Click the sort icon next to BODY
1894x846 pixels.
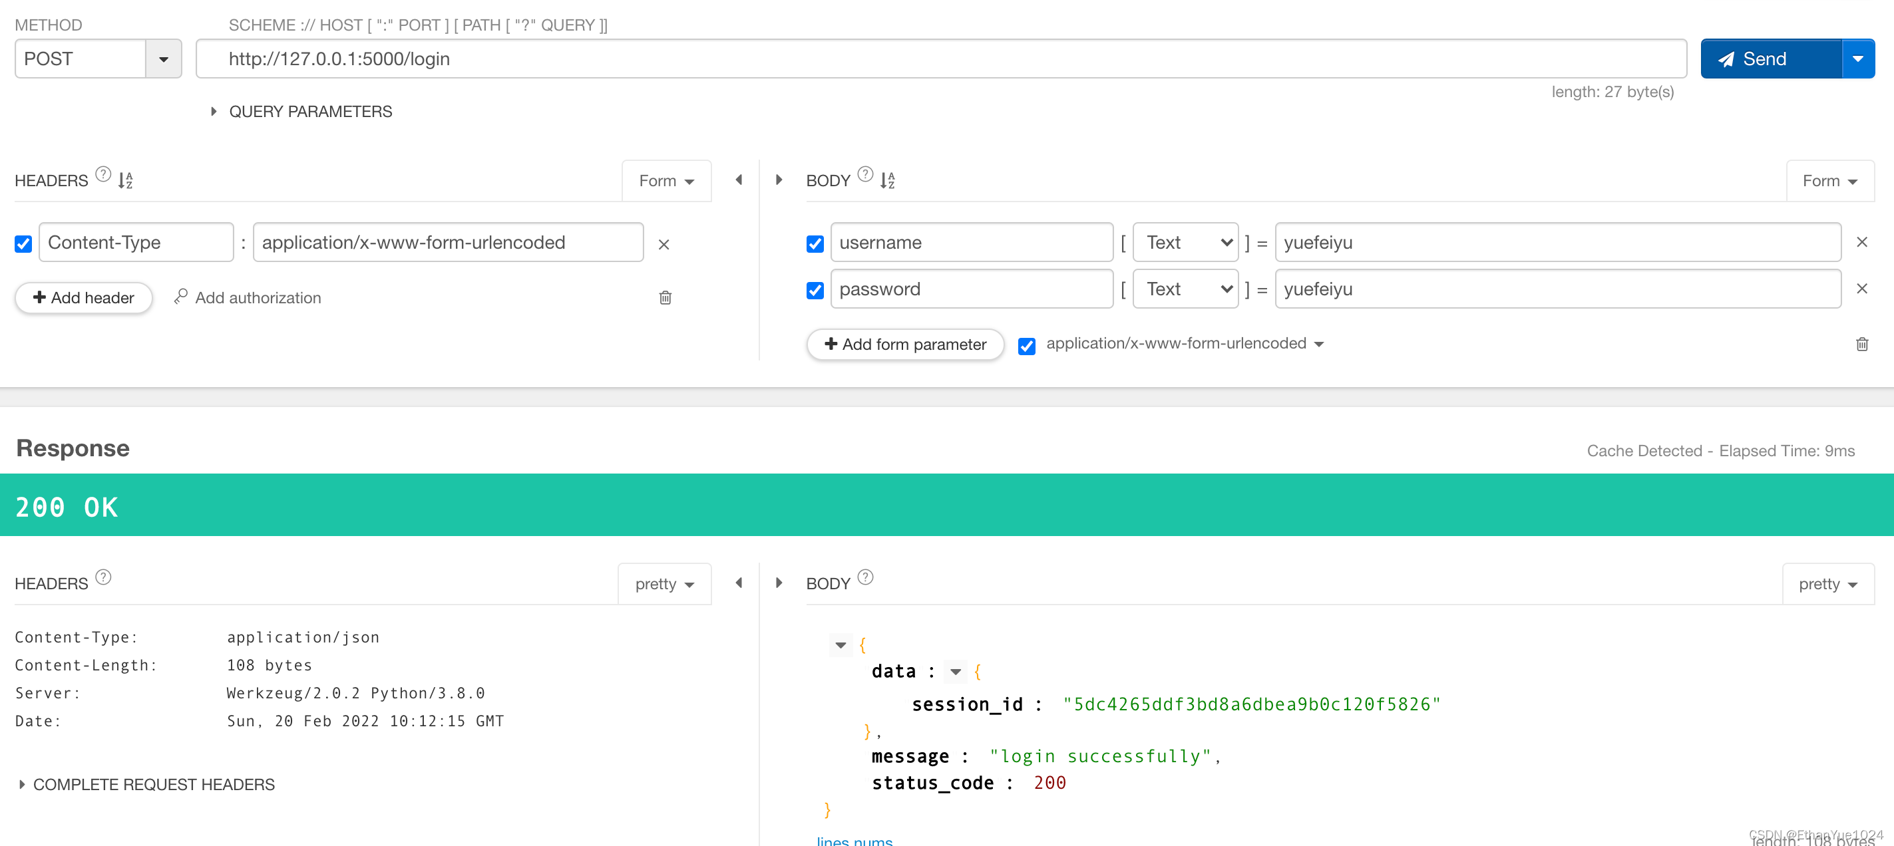pos(889,180)
